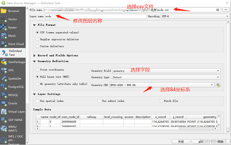Close the Data Source Manager window

[227, 3]
